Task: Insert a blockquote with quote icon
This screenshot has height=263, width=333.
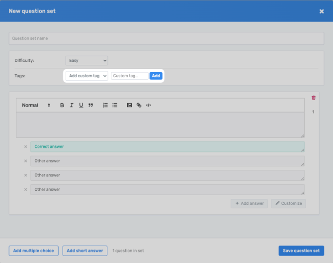Action: [90, 105]
